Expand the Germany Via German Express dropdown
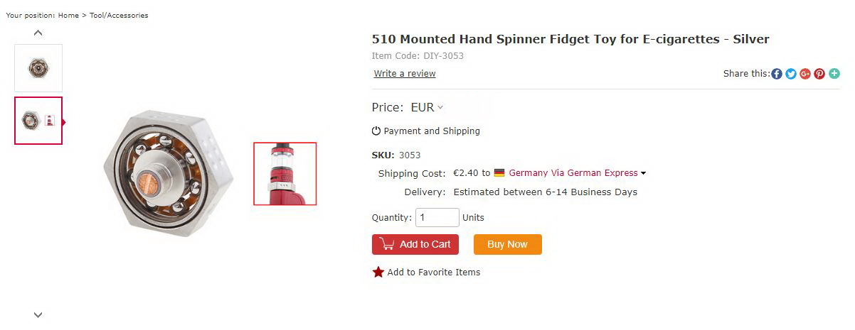Image resolution: width=855 pixels, height=330 pixels. tap(644, 173)
